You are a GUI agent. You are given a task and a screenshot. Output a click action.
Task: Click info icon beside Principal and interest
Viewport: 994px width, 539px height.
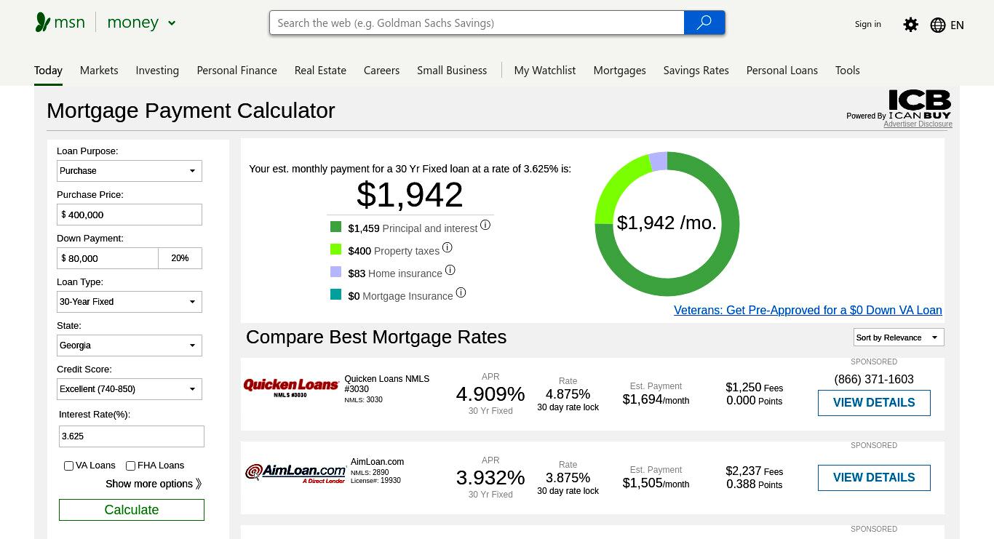(485, 225)
